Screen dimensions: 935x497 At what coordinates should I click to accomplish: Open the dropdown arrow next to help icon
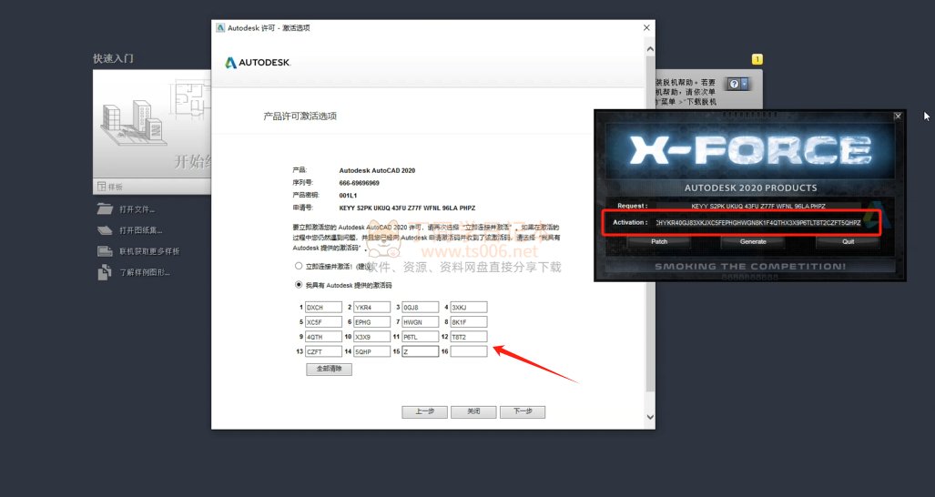pyautogui.click(x=744, y=84)
